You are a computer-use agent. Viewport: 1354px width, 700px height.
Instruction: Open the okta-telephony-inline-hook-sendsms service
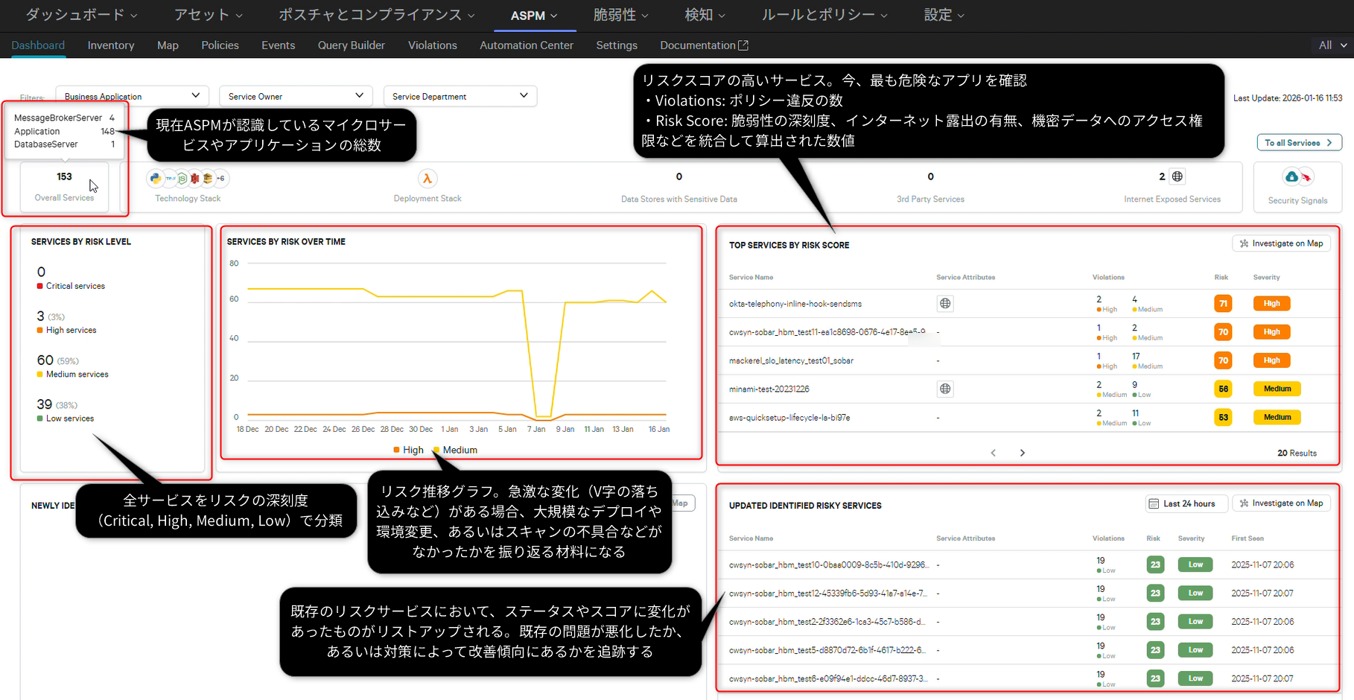794,303
